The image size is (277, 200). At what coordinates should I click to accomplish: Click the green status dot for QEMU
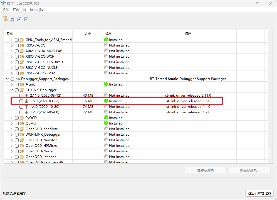tap(106, 123)
